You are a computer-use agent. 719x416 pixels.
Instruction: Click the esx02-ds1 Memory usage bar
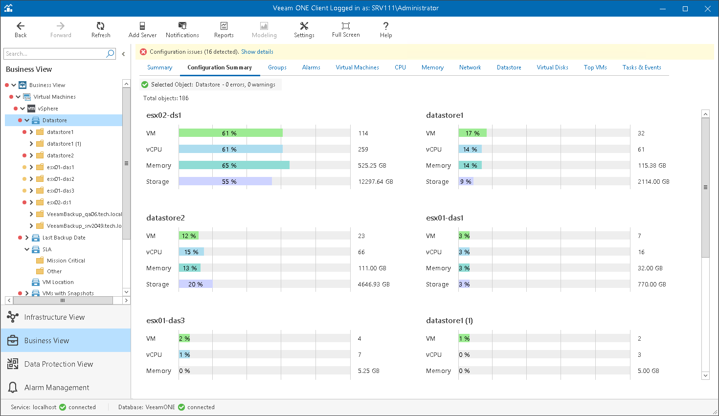pyautogui.click(x=234, y=166)
